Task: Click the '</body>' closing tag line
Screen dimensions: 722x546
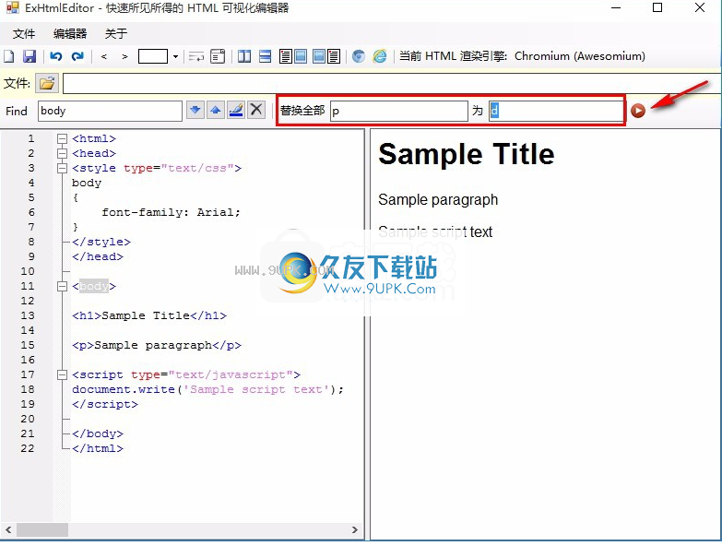Action: pyautogui.click(x=98, y=433)
